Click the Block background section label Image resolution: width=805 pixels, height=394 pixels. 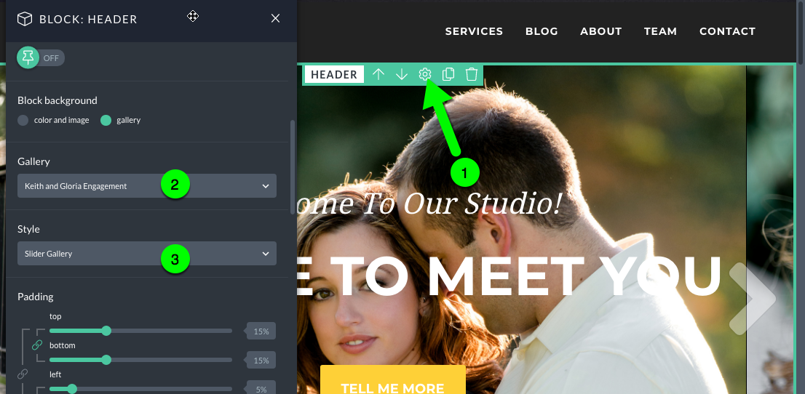tap(57, 100)
